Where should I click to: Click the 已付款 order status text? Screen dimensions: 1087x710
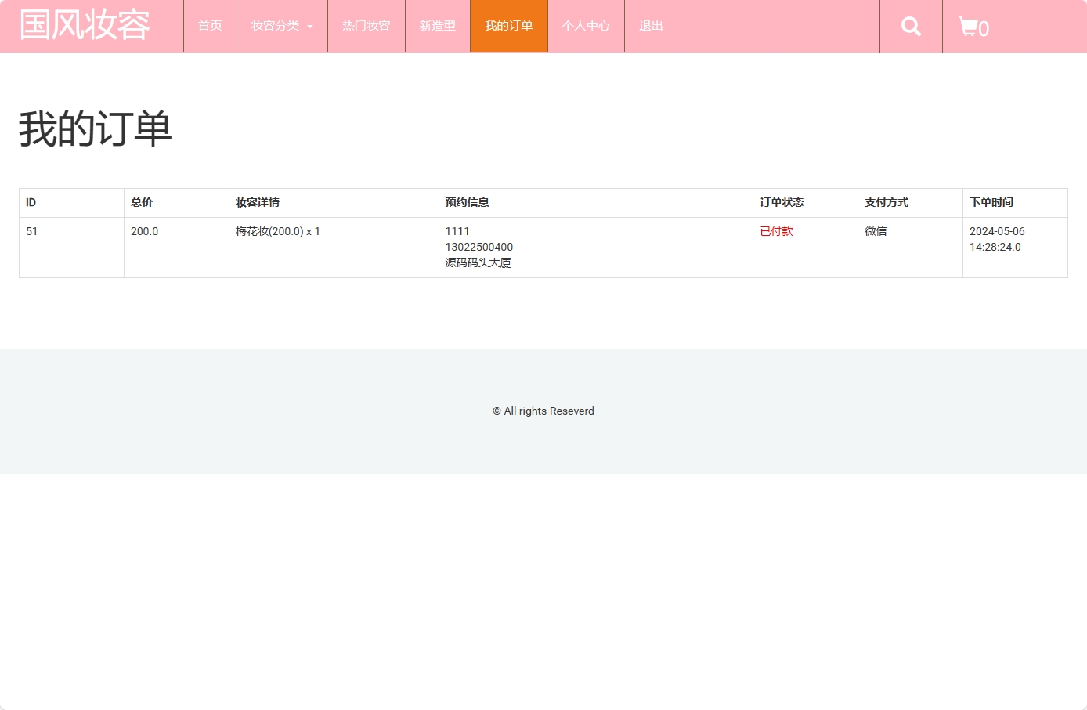(776, 231)
